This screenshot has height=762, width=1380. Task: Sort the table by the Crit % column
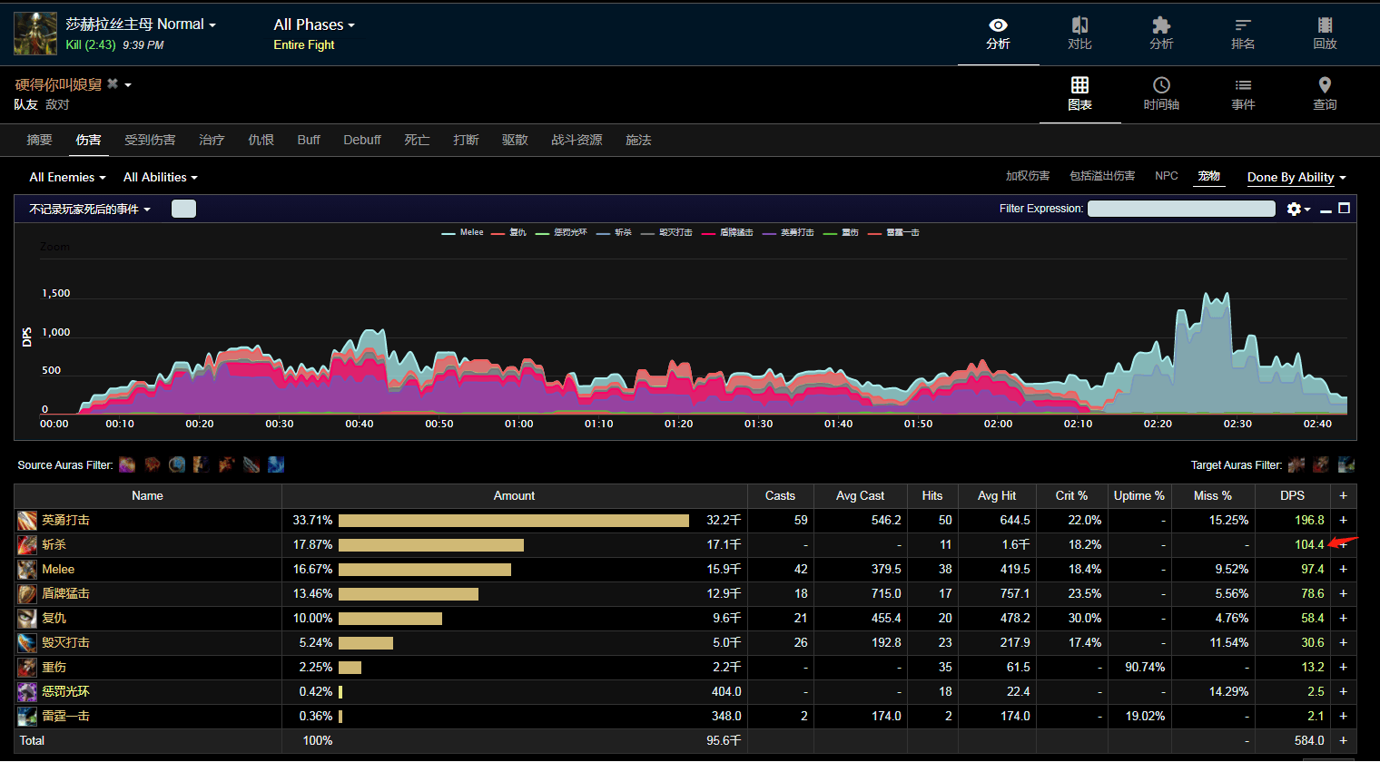pos(1071,496)
